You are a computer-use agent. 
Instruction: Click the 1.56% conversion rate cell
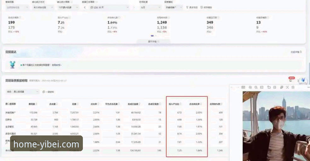pyautogui.click(x=199, y=120)
